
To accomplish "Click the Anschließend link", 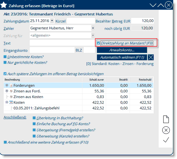I will pyautogui.click(x=15, y=117).
